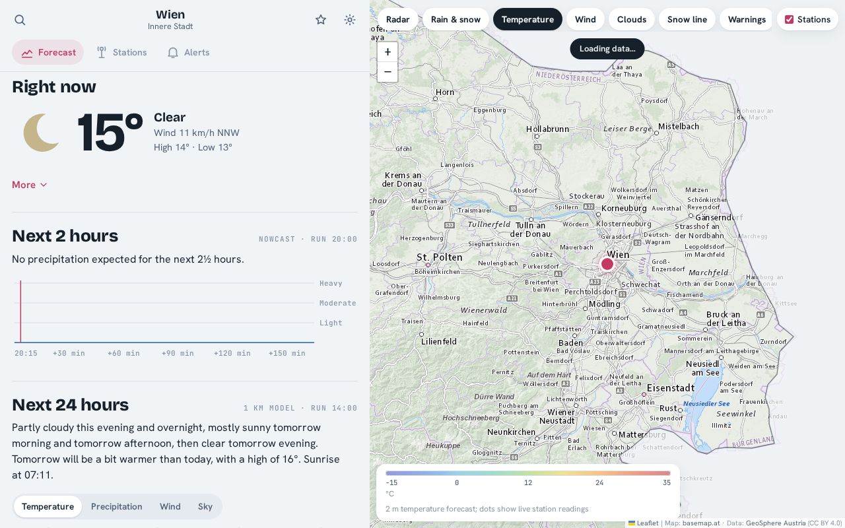Zoom out on the map
Image resolution: width=845 pixels, height=528 pixels.
(x=388, y=72)
